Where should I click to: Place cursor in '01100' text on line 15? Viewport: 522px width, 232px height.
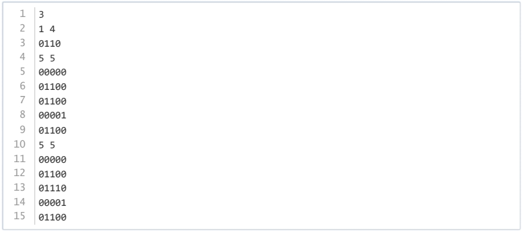click(x=52, y=217)
